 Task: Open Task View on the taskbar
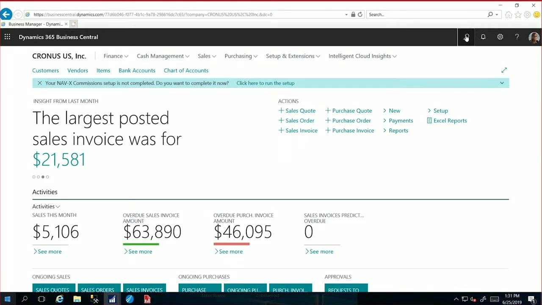(x=41, y=299)
